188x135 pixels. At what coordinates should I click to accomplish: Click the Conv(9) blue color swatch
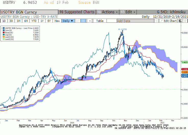pos(4,30)
